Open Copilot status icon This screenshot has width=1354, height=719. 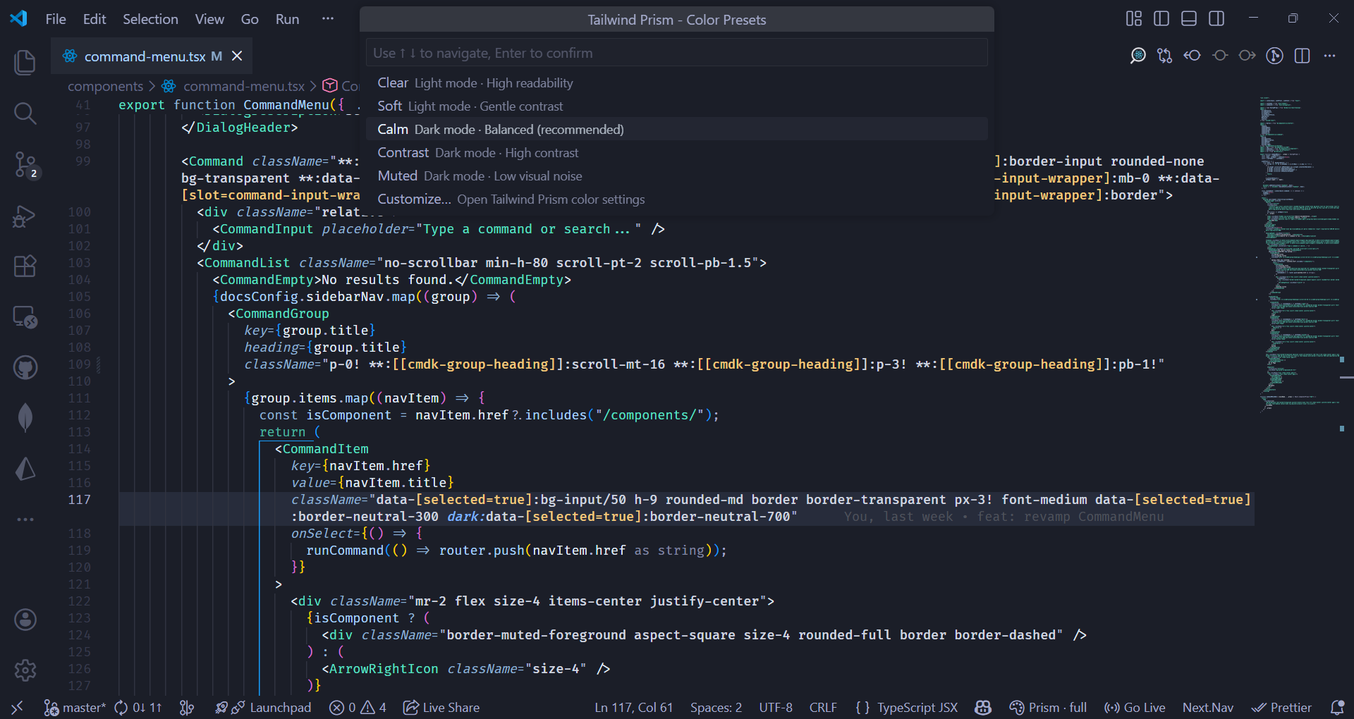983,707
